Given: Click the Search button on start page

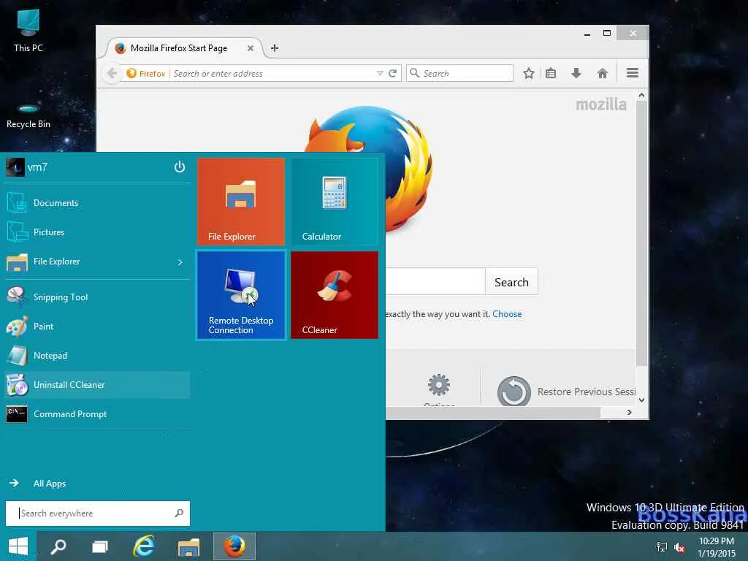Looking at the screenshot, I should coord(511,283).
